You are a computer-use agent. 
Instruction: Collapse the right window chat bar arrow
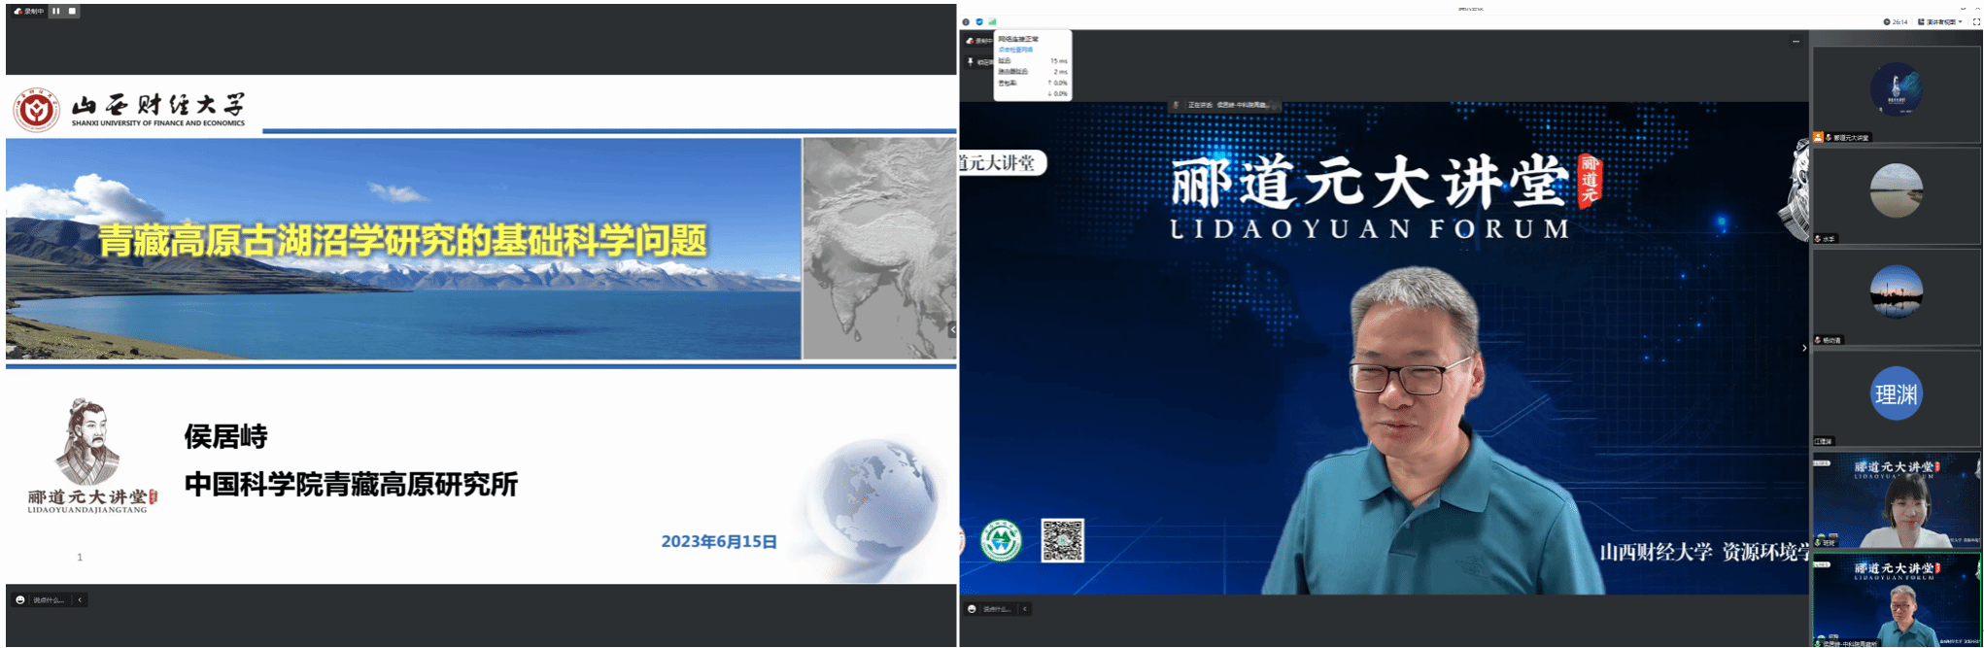[1024, 609]
